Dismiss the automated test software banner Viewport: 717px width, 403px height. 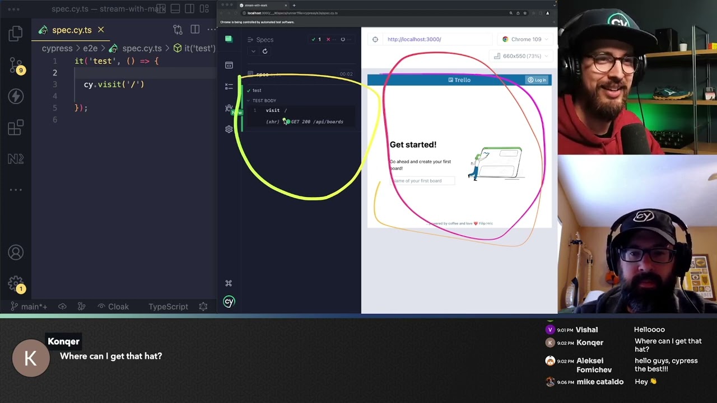click(x=554, y=22)
